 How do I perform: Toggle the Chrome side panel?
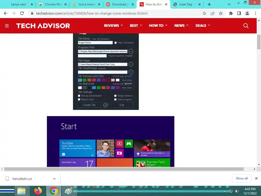[239, 13]
